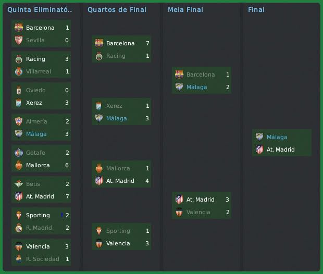This screenshot has height=274, width=323.
Task: Select the R. Madrid club crest
Action: [19, 228]
